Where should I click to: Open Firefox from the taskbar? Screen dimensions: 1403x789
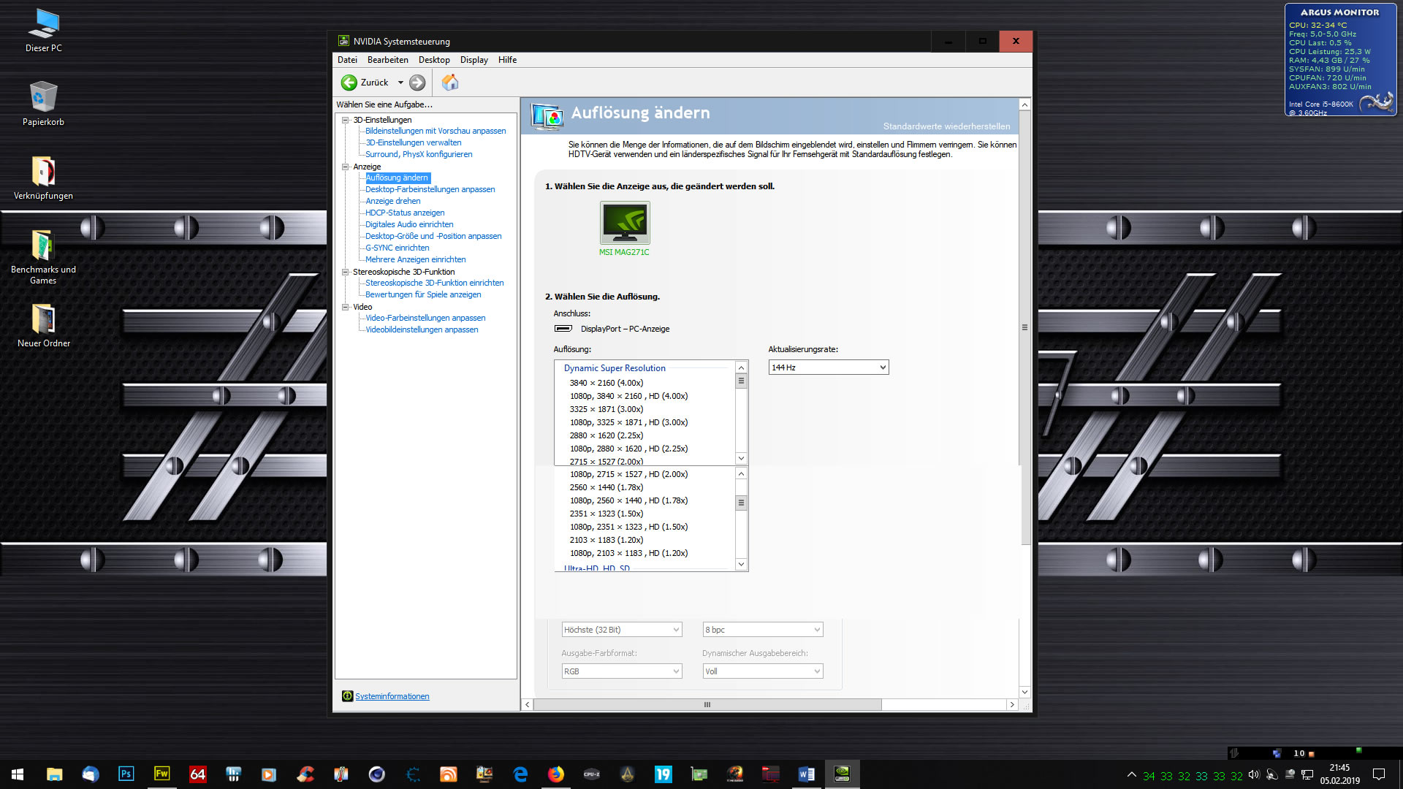click(x=556, y=774)
